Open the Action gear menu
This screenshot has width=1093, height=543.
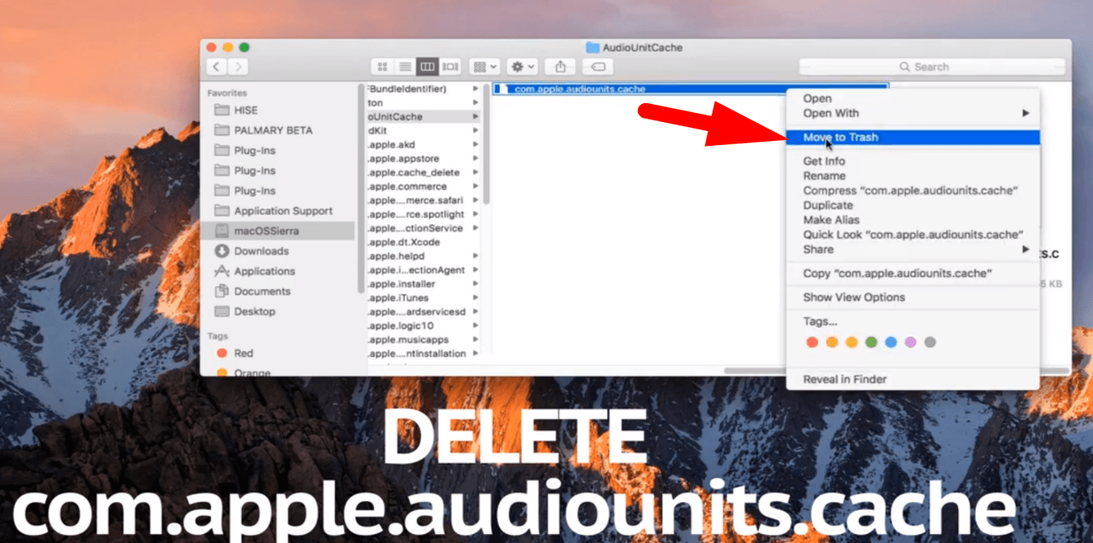pyautogui.click(x=521, y=67)
